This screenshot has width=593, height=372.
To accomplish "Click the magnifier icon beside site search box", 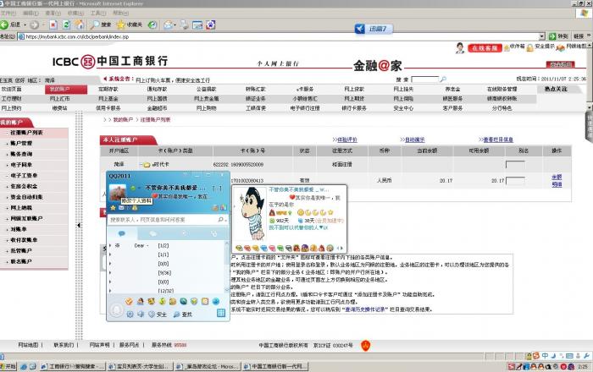I will pyautogui.click(x=443, y=79).
